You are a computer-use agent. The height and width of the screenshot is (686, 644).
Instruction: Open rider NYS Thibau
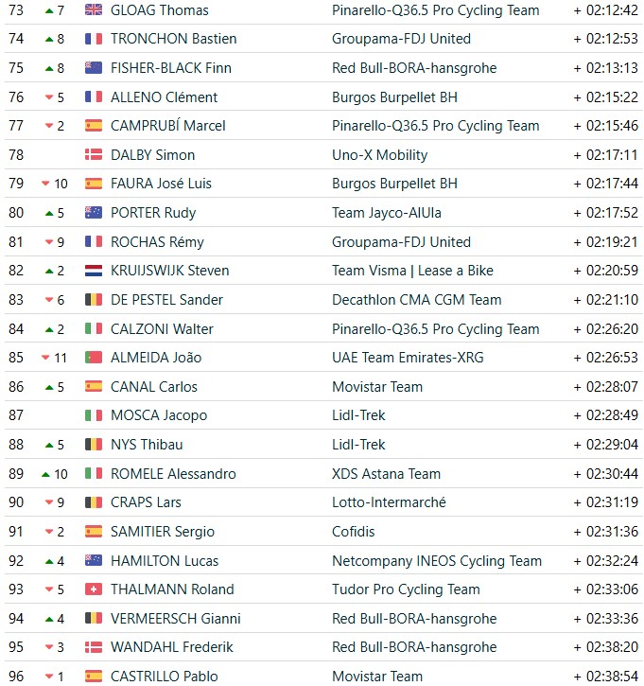coord(147,445)
